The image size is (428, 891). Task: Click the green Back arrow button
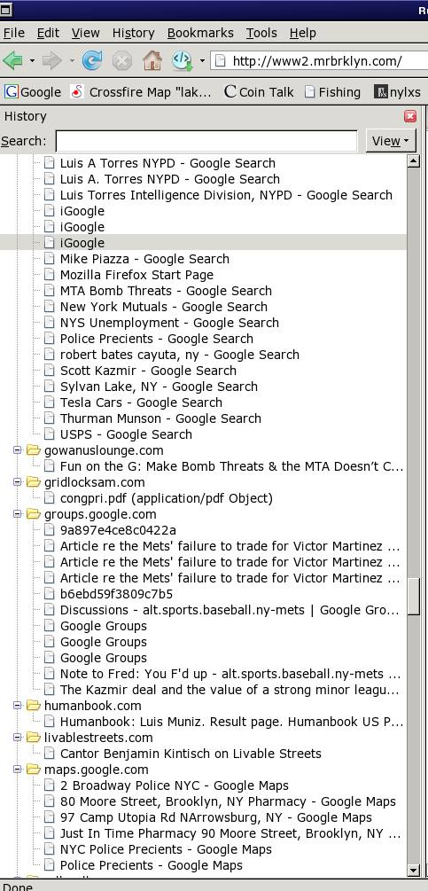(12, 59)
